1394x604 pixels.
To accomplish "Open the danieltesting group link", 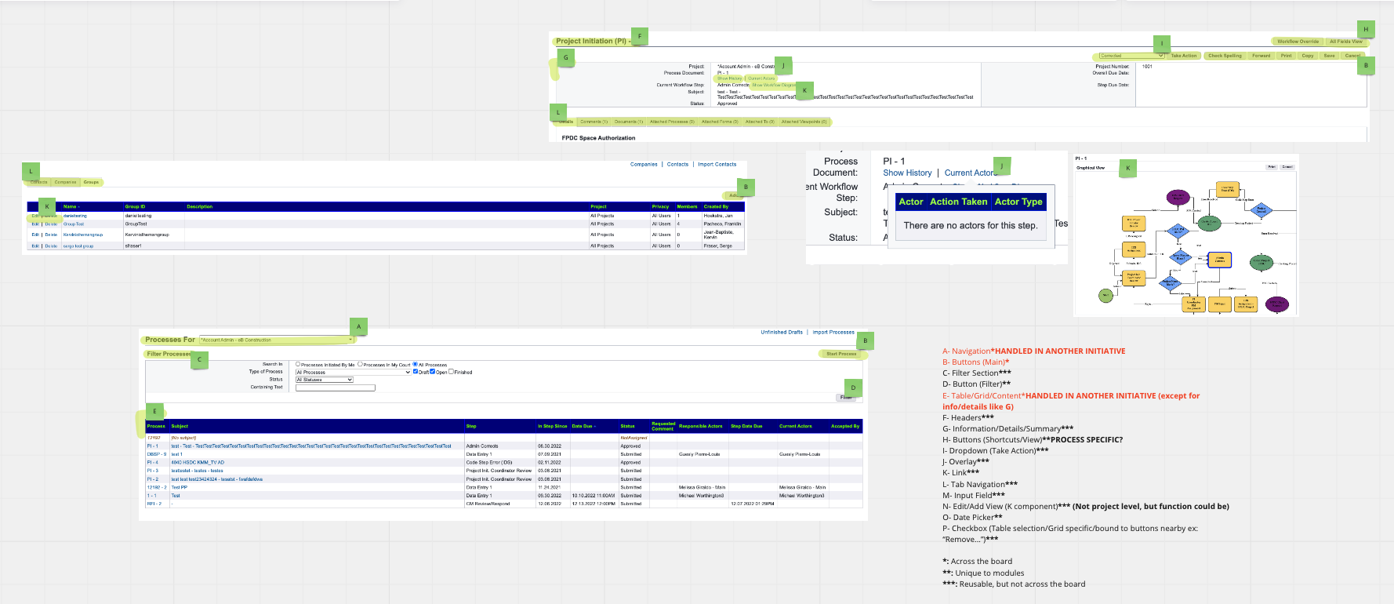I will (75, 216).
